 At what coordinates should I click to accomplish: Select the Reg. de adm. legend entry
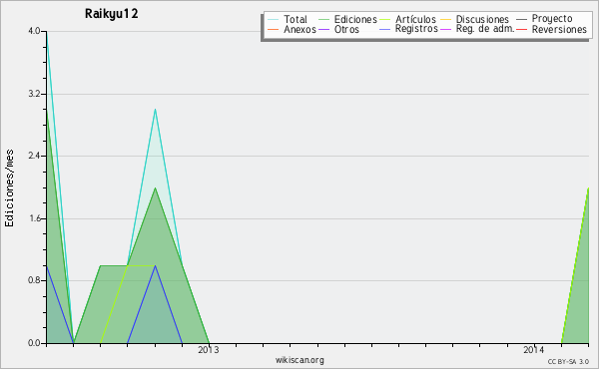(x=485, y=29)
